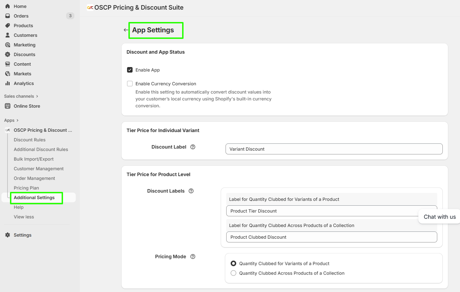Go to Bulk Import/Export page
Viewport: 460px width, 292px height.
34,159
